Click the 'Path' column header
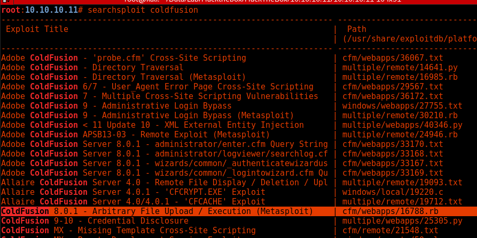The image size is (477, 238). (356, 29)
